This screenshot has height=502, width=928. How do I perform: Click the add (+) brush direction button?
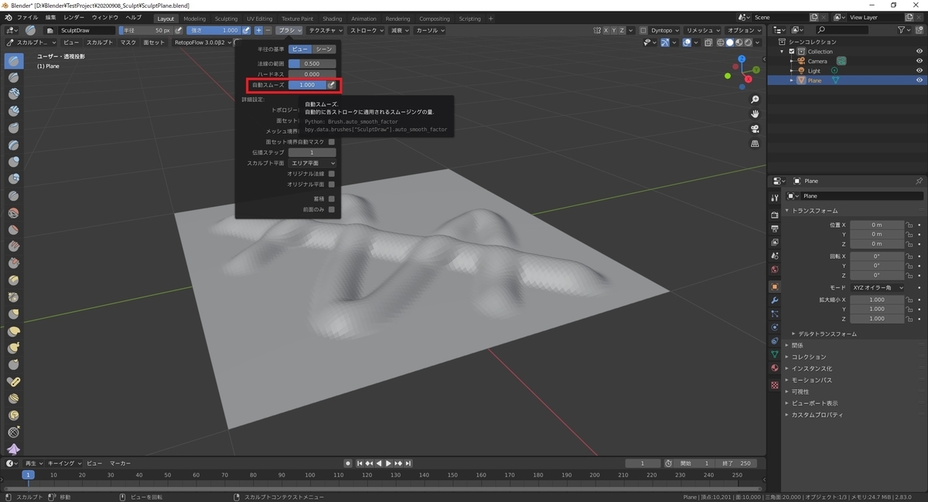coord(258,30)
